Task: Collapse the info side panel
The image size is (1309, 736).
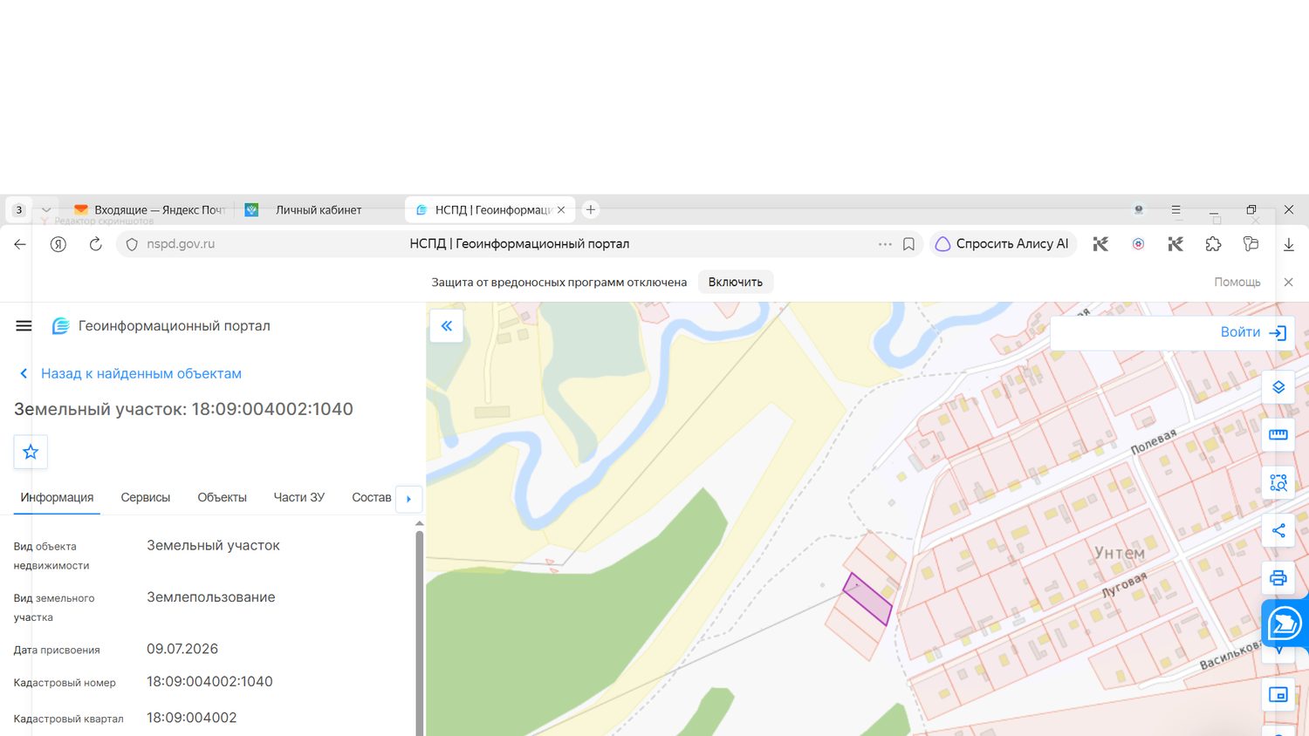Action: [446, 326]
